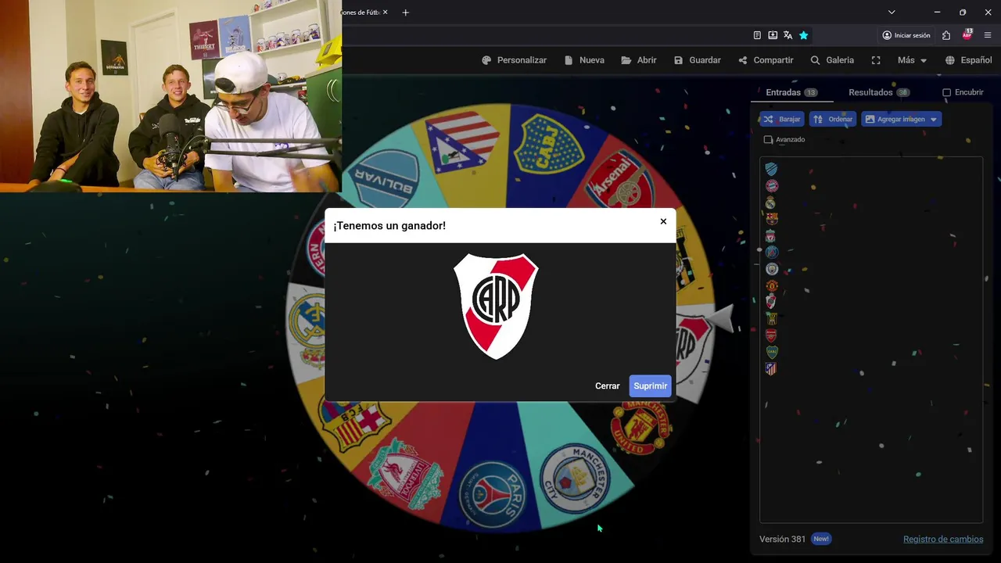Close the winner dialog with the X
Screen dimensions: 1001x563
pos(663,221)
